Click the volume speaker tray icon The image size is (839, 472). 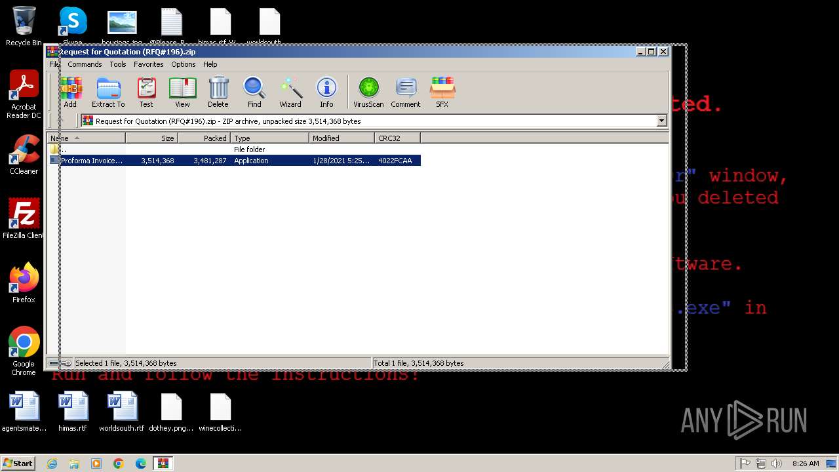click(x=777, y=463)
